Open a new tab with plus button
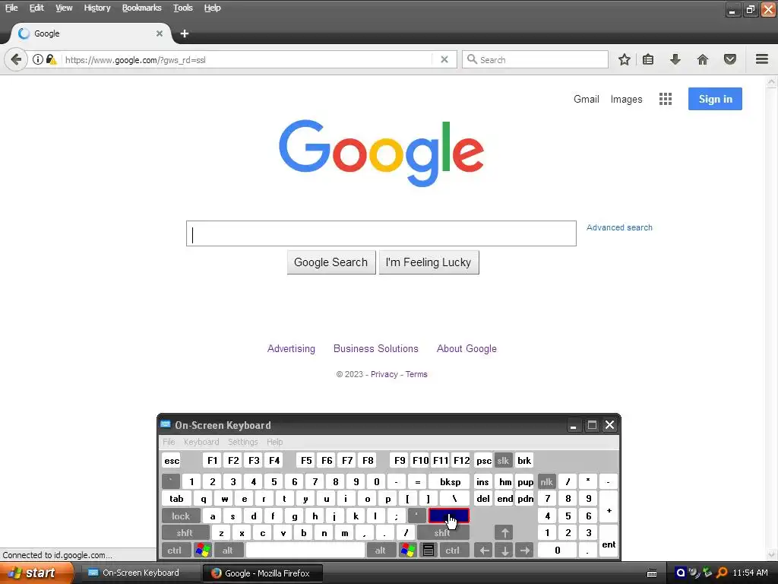 point(185,33)
